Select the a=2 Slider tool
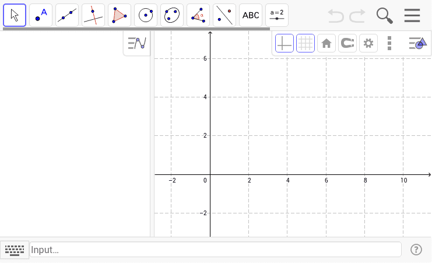The width and height of the screenshot is (432, 263). click(277, 15)
